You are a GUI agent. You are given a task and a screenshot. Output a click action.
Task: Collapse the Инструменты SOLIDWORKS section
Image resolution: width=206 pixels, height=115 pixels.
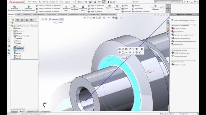pyautogui.click(x=195, y=26)
